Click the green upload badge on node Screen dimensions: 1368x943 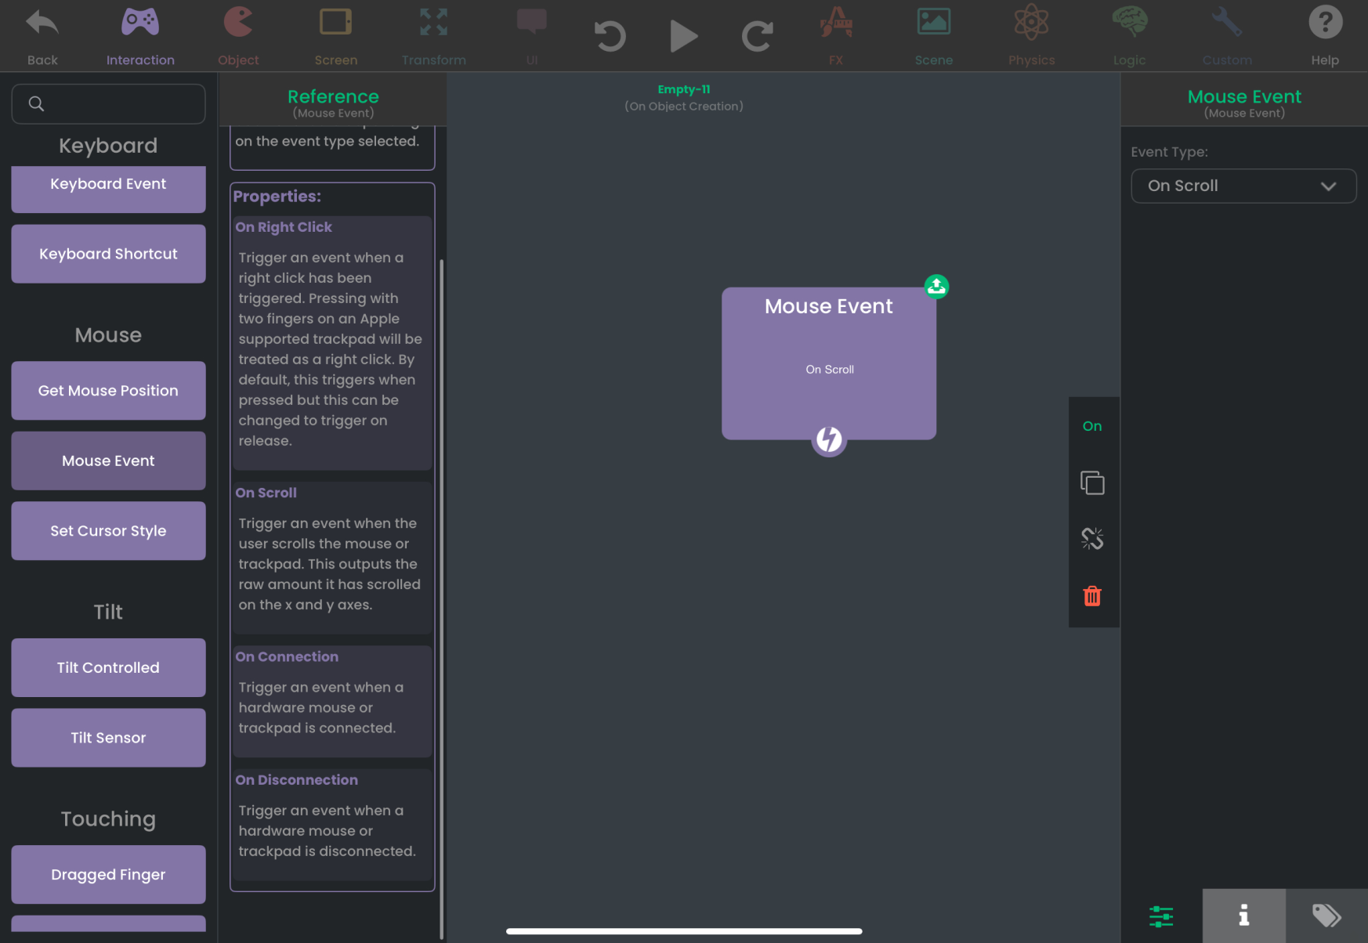936,287
